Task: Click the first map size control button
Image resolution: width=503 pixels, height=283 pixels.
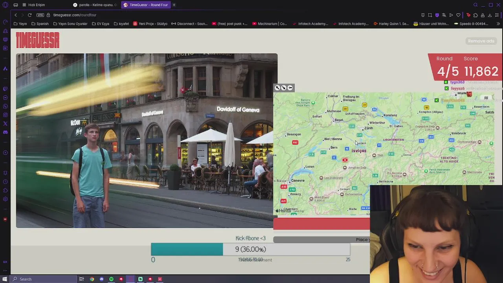Action: point(277,88)
